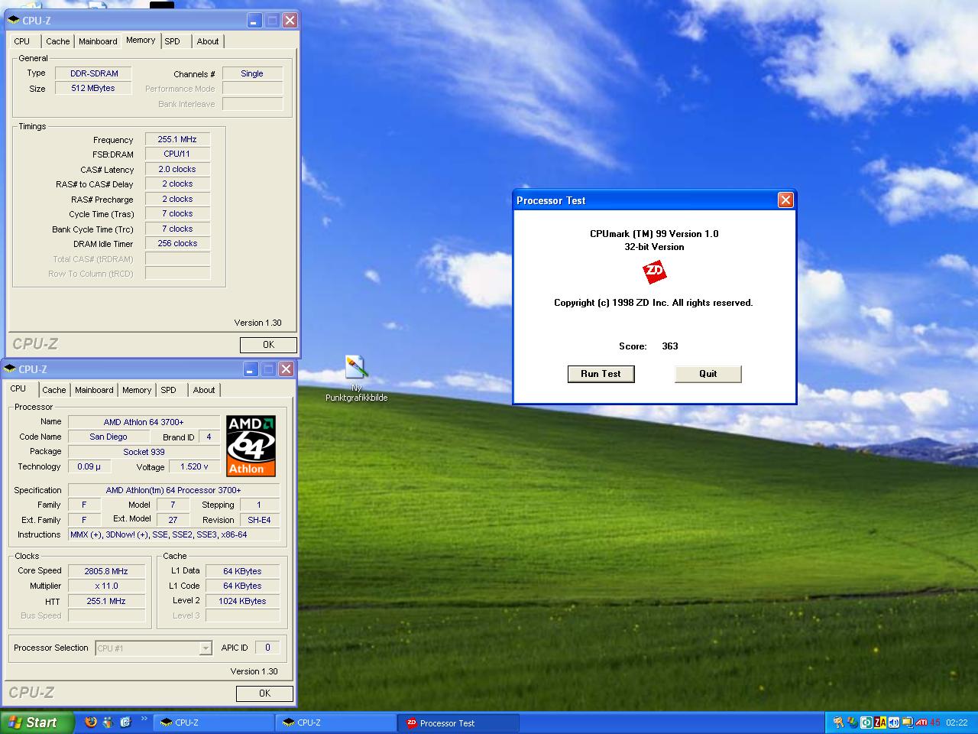The height and width of the screenshot is (734, 978).
Task: Click the memory Size value 512 MBytes
Action: (93, 88)
